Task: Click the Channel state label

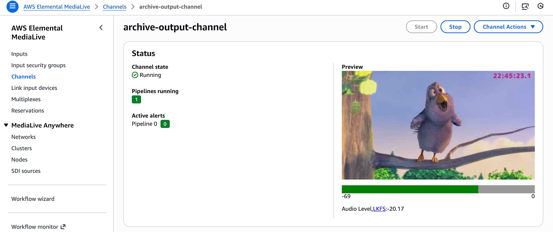Action: (150, 67)
